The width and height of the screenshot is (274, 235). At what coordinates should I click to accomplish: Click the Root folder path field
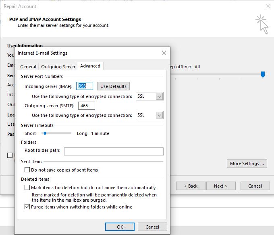coord(114,151)
